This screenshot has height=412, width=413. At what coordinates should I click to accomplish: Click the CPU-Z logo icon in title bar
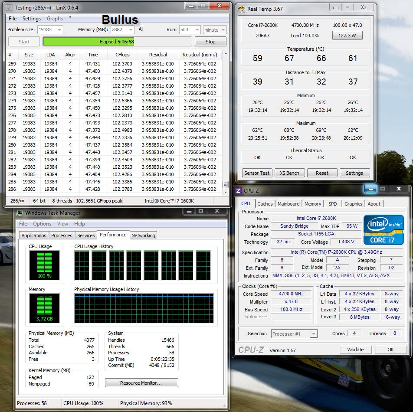click(x=238, y=191)
